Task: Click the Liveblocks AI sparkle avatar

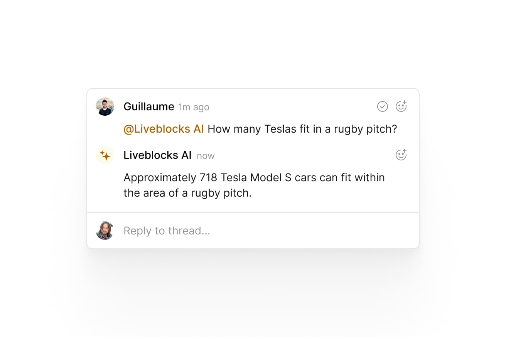Action: 105,155
